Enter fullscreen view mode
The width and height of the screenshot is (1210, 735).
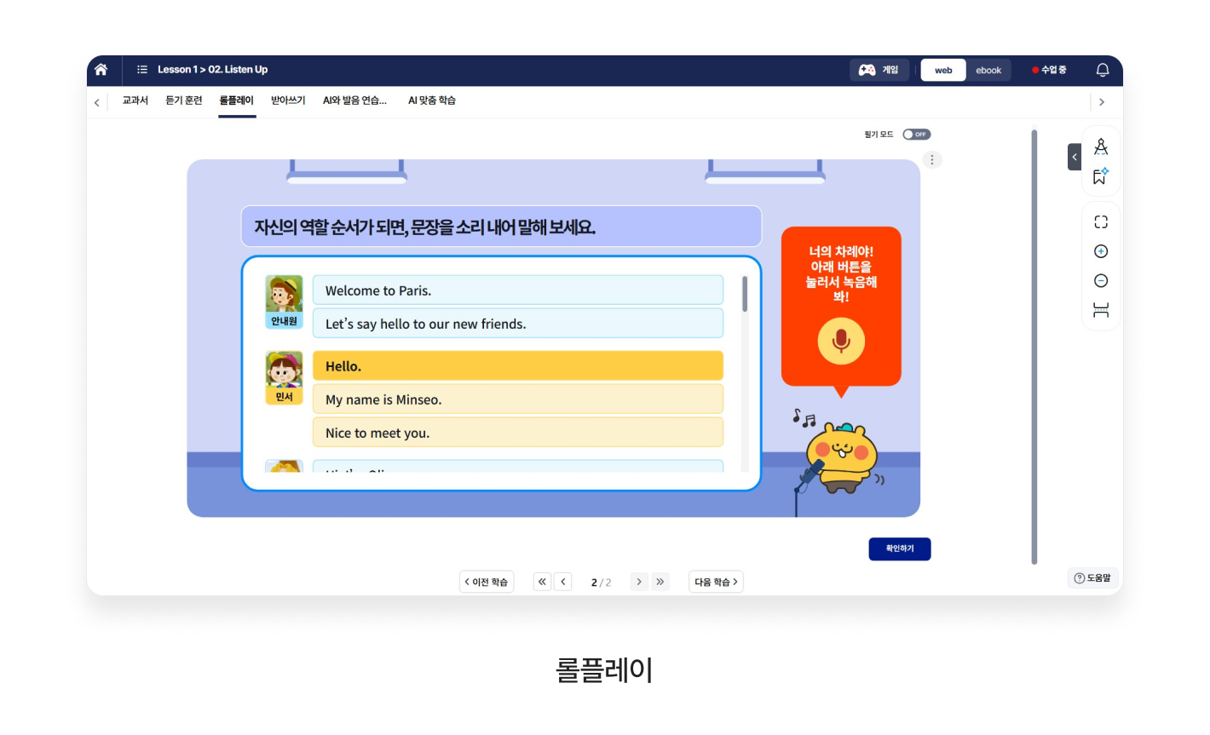click(1101, 222)
